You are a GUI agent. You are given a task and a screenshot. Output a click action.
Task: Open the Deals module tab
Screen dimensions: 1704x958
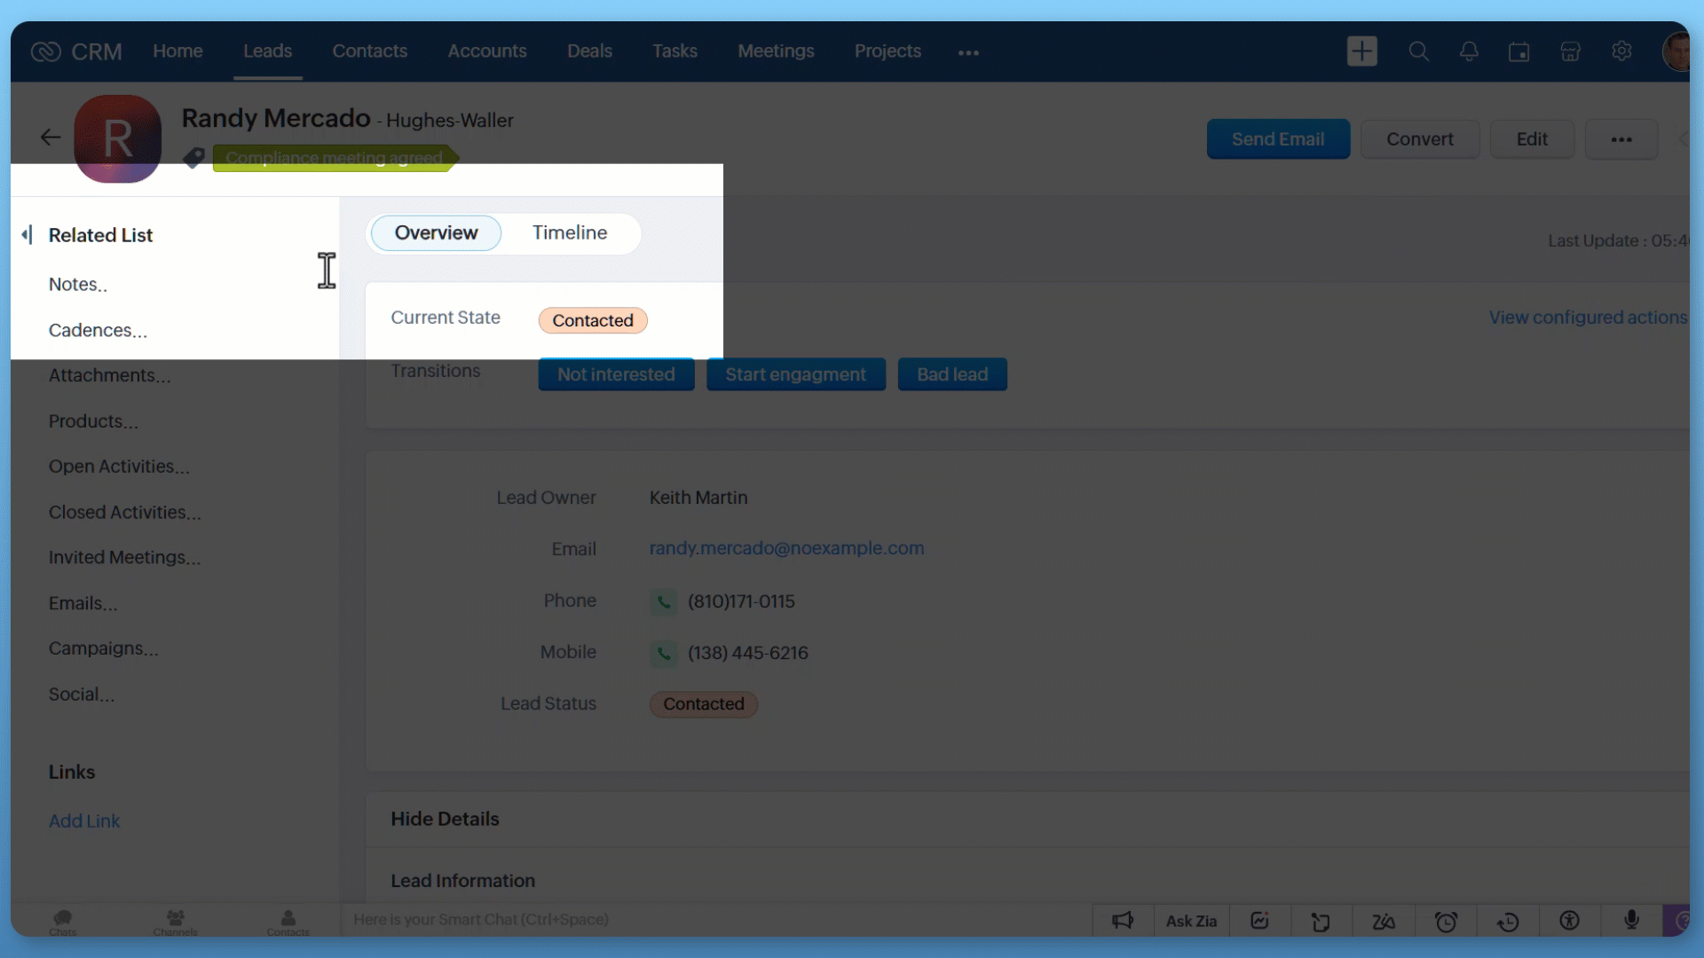coord(589,51)
